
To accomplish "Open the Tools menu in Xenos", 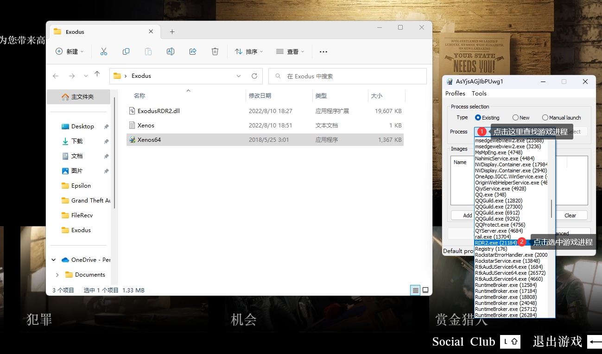I will [479, 94].
